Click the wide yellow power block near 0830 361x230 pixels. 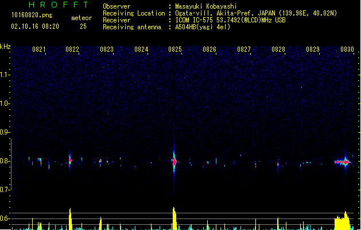point(342,221)
